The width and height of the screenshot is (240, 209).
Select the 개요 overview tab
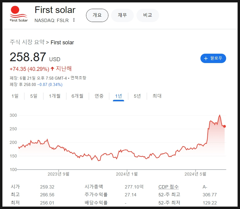(x=97, y=15)
